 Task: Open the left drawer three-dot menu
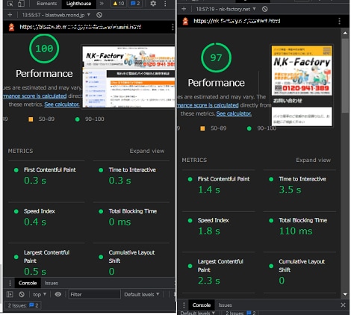(x=10, y=283)
